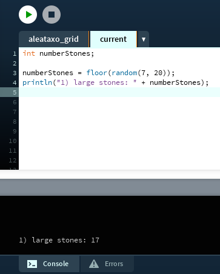Image resolution: width=220 pixels, height=274 pixels.
Task: Click the Console terminal icon
Action: click(x=32, y=264)
